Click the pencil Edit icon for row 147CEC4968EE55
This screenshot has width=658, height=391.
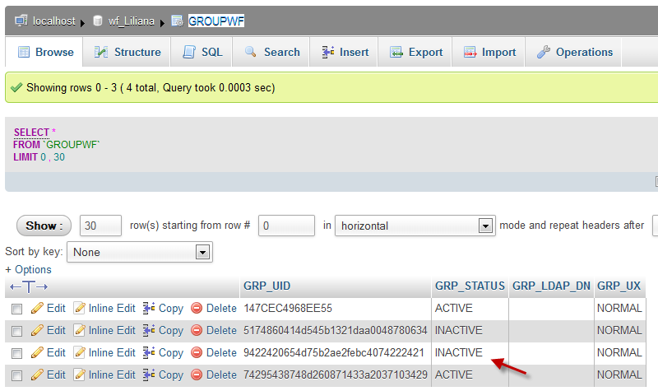point(37,308)
